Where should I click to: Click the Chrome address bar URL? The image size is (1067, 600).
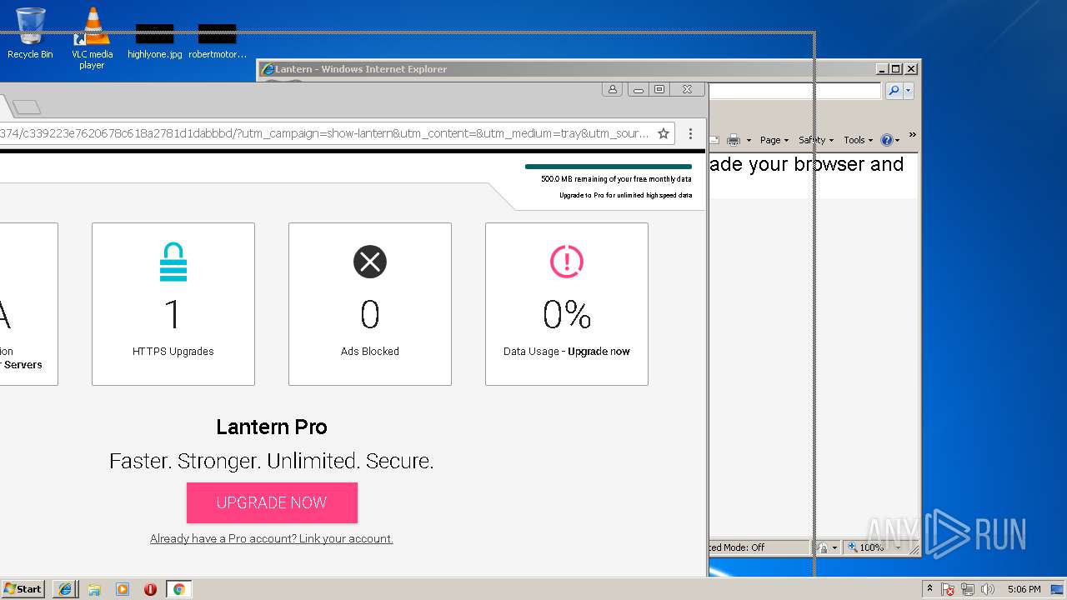[324, 133]
